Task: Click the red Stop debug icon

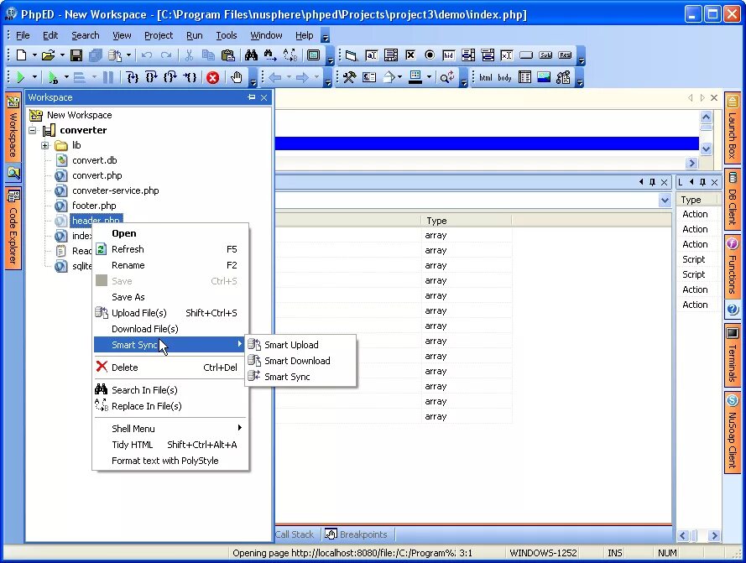Action: click(212, 77)
